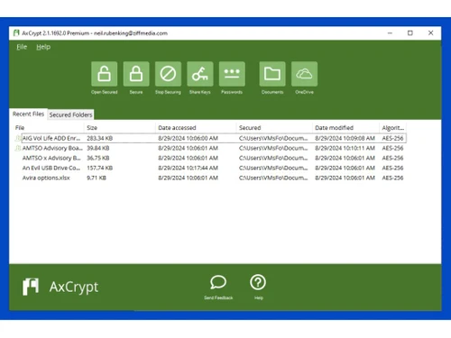Select the Stop Securing icon
451x338 pixels.
(168, 74)
